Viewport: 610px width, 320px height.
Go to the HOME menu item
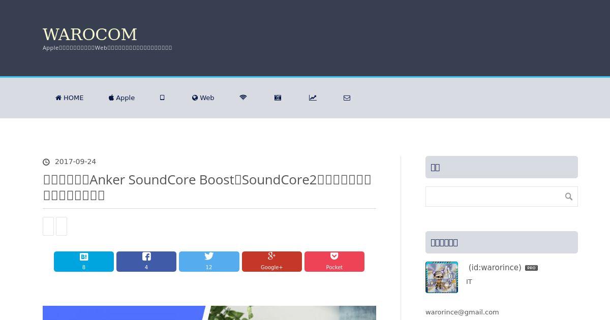[x=70, y=98]
